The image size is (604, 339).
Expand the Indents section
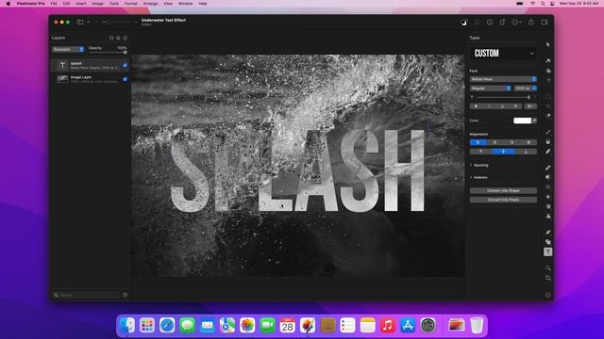(x=478, y=178)
